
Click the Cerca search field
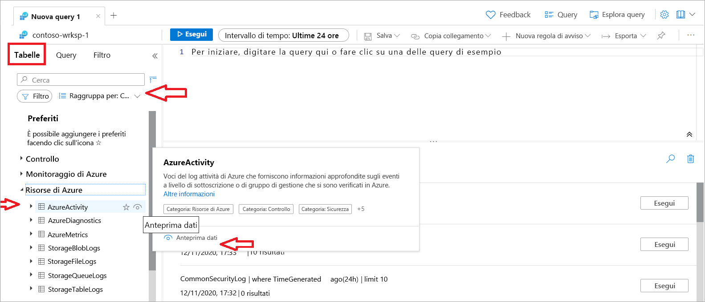pos(81,79)
